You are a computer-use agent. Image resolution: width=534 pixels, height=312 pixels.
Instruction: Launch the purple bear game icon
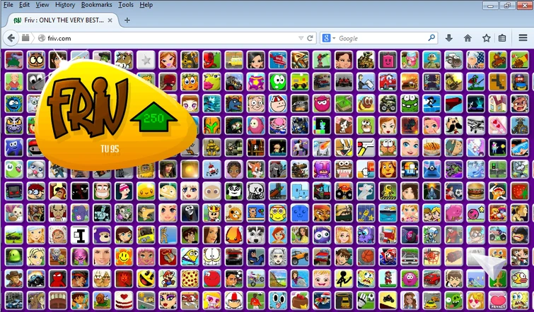tap(102, 235)
